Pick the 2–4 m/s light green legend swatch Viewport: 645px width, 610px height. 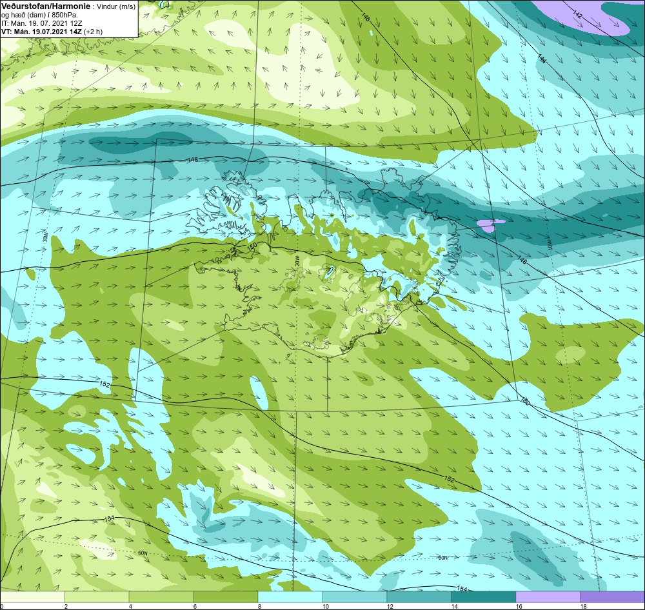[x=97, y=597]
